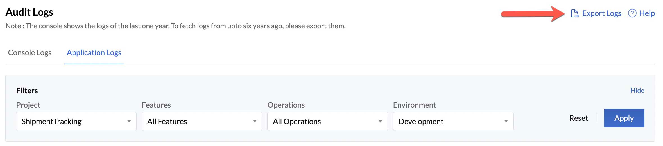
Task: Click the Operations dropdown arrow
Action: [x=380, y=121]
